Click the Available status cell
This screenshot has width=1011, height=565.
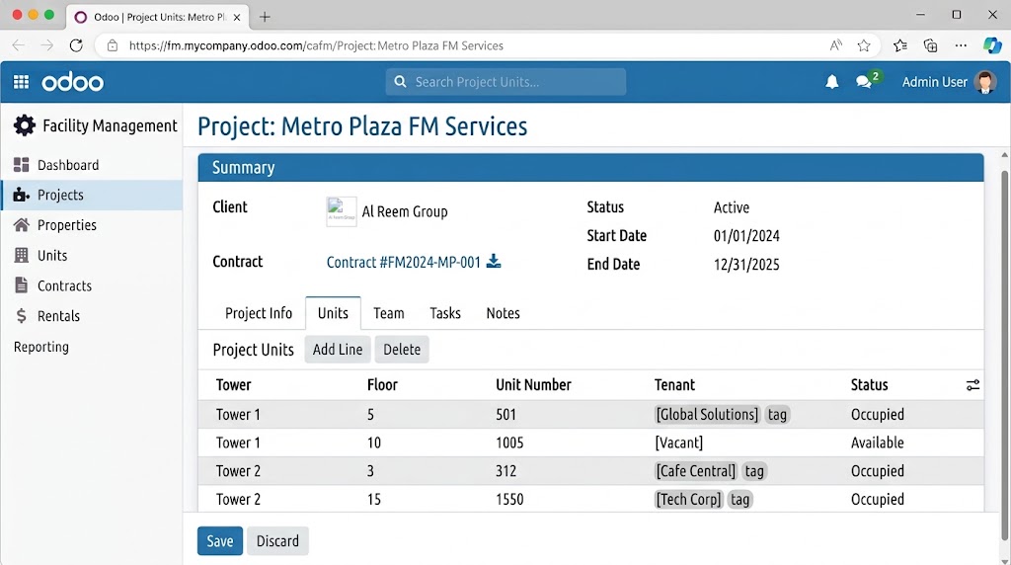[878, 444]
